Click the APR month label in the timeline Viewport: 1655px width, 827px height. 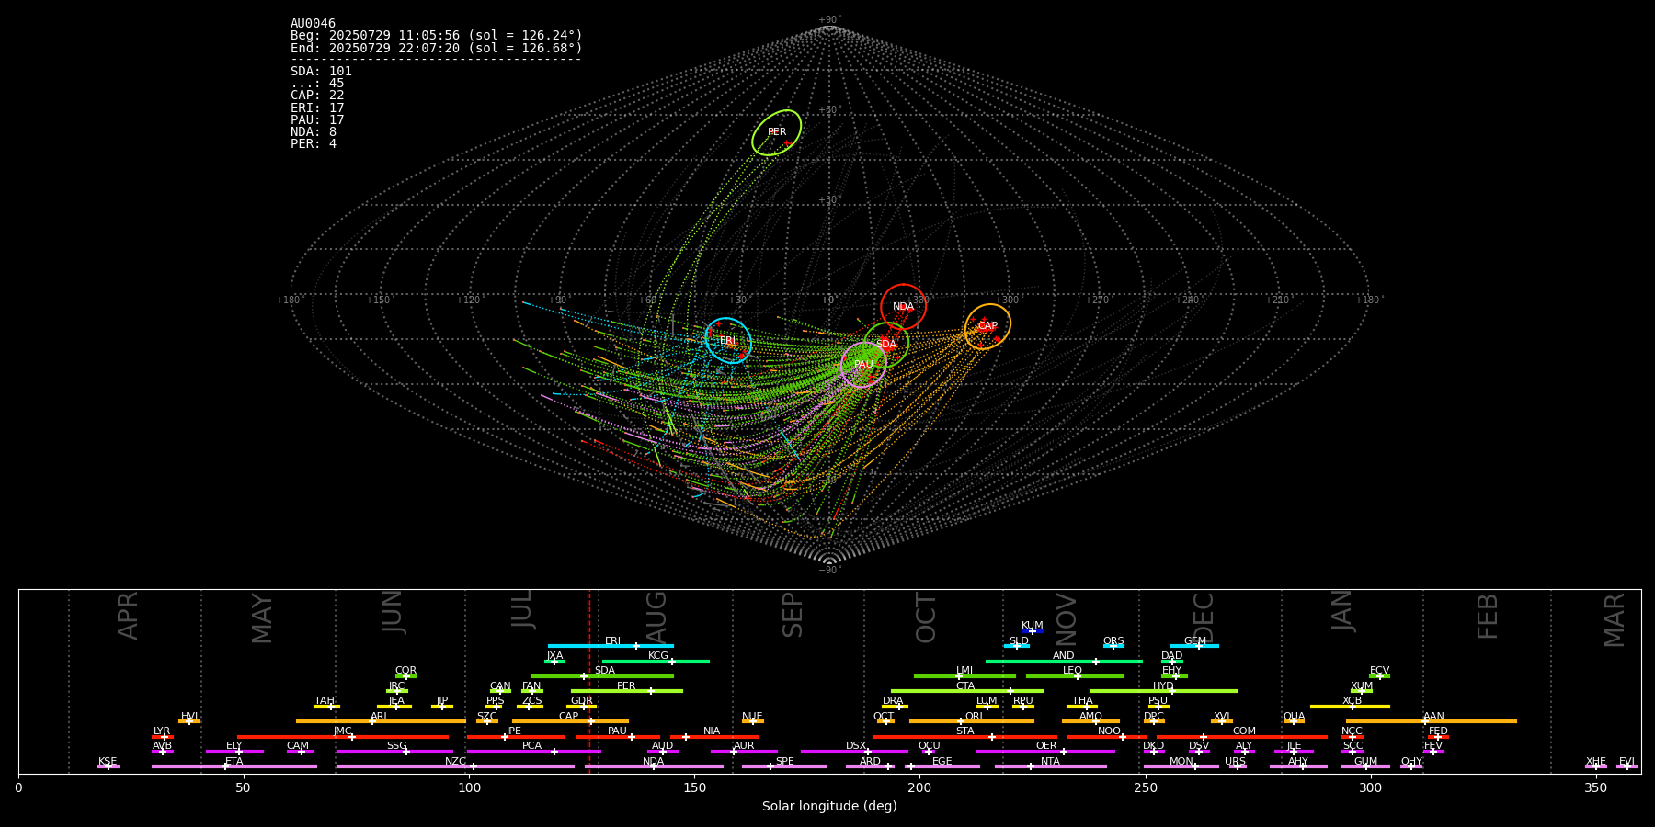tap(128, 616)
